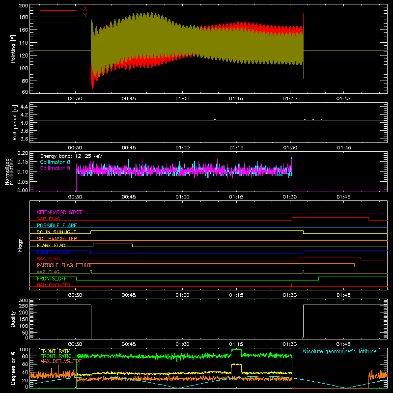The width and height of the screenshot is (393, 393).
Task: Click the 4.2 tick on Roll period axis
Action: [24, 115]
